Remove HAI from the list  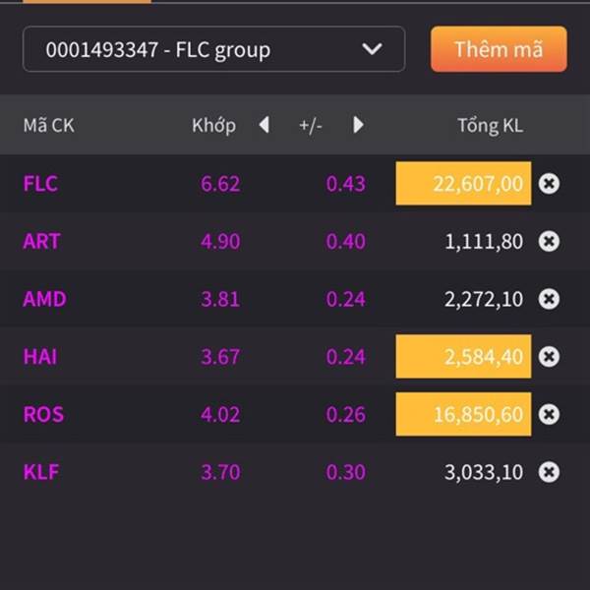click(549, 357)
